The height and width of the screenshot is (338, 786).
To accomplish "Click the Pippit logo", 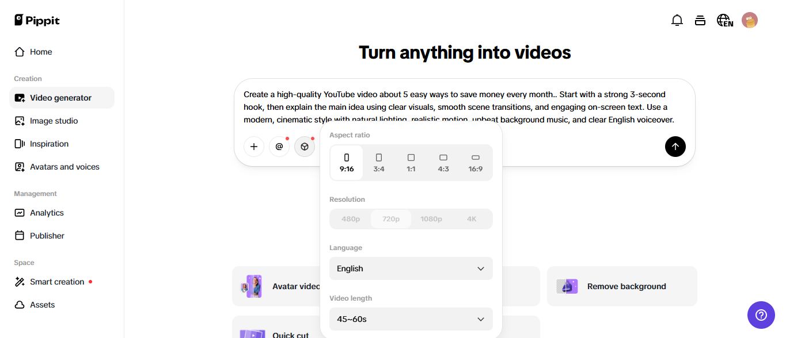I will (37, 20).
